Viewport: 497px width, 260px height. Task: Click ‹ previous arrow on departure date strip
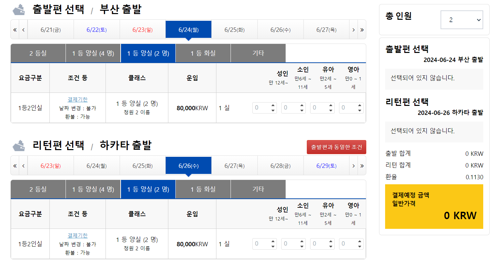tap(23, 29)
